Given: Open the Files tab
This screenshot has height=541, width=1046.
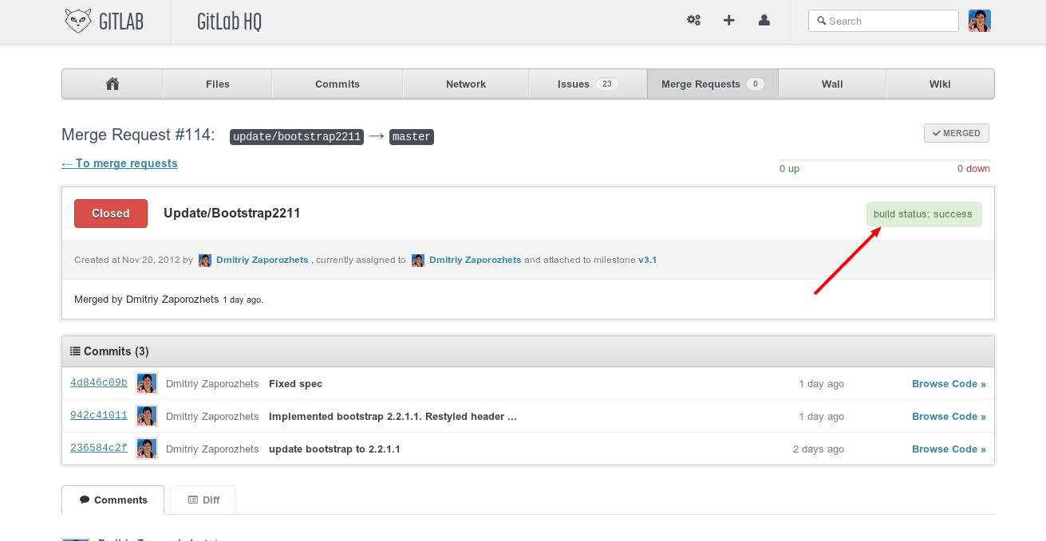Looking at the screenshot, I should (x=217, y=84).
